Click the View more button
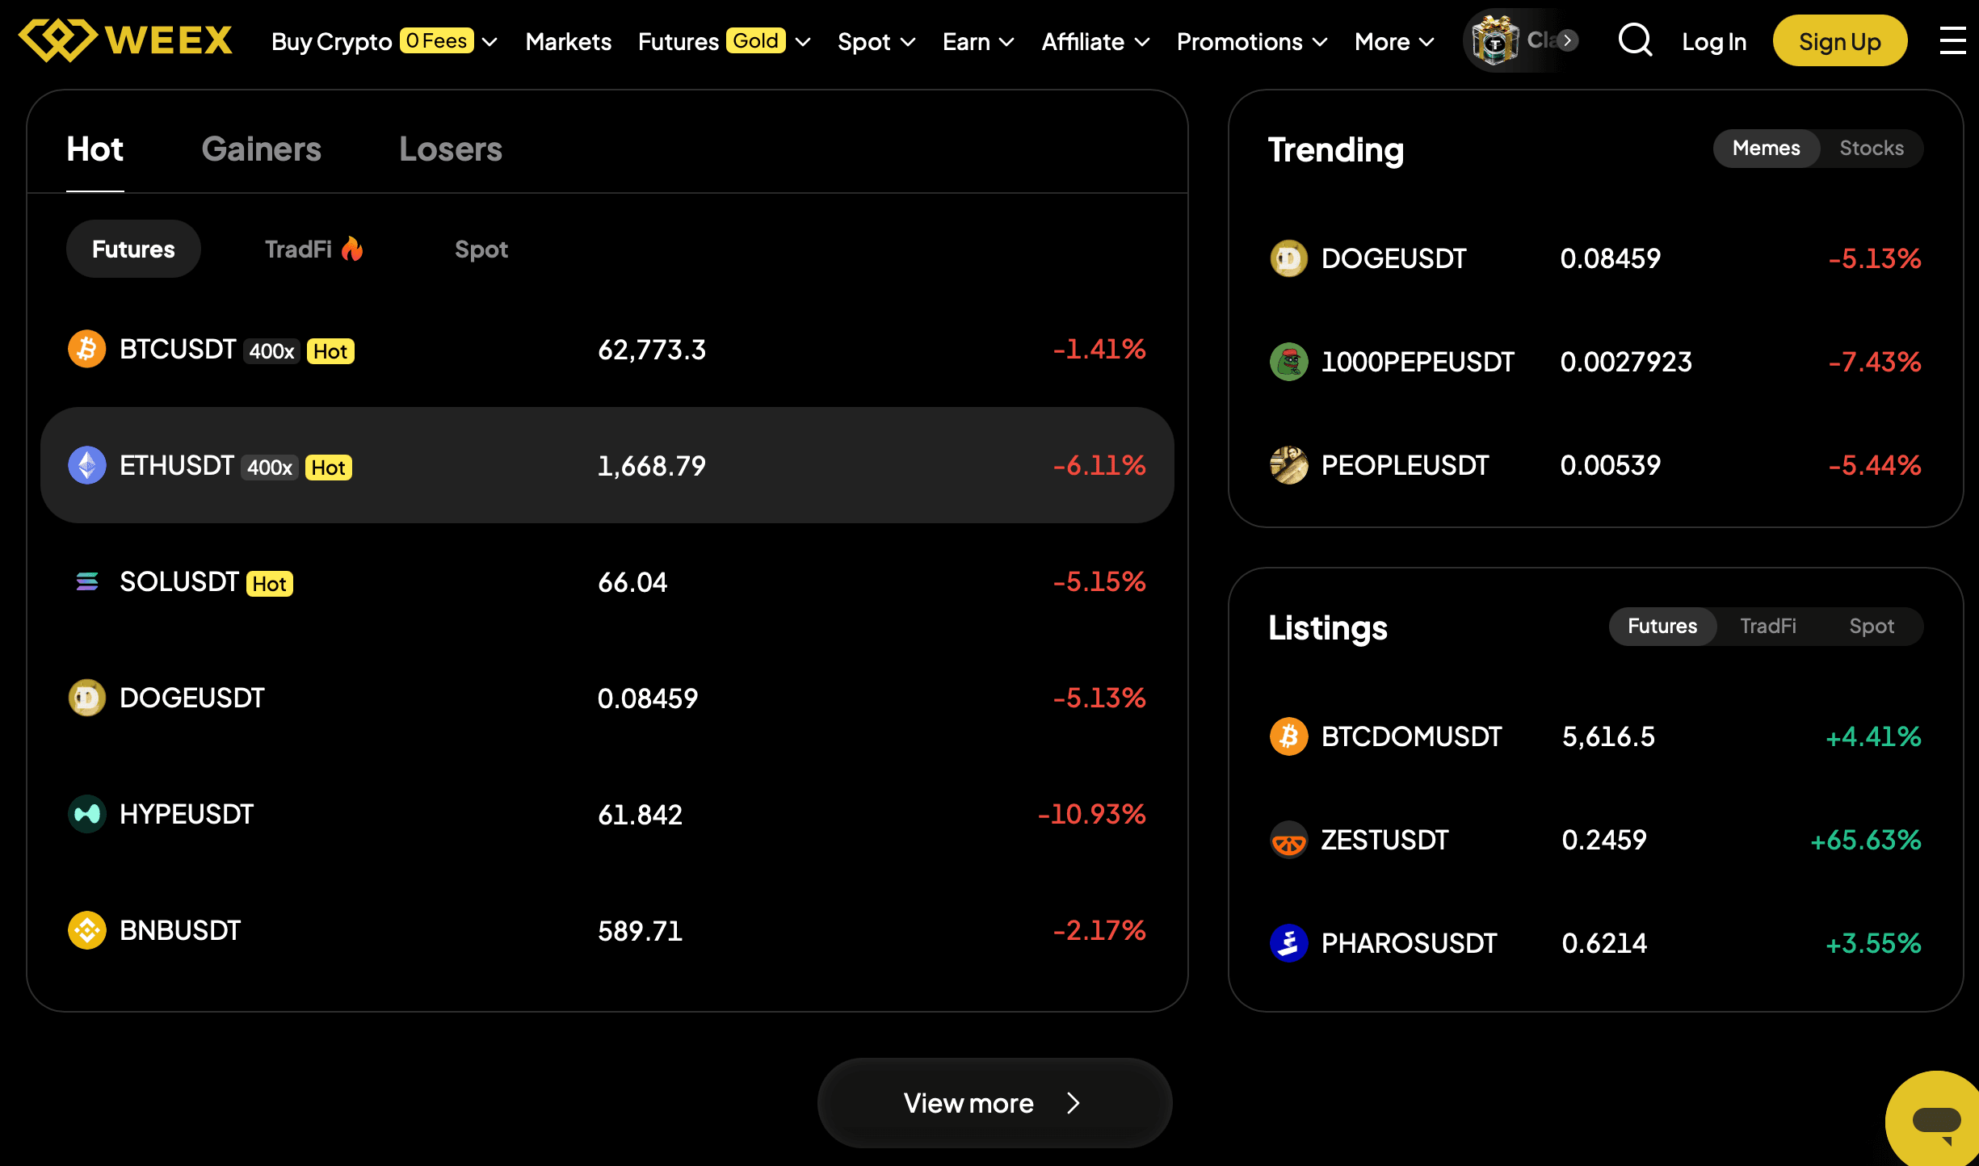The width and height of the screenshot is (1979, 1166). tap(995, 1103)
